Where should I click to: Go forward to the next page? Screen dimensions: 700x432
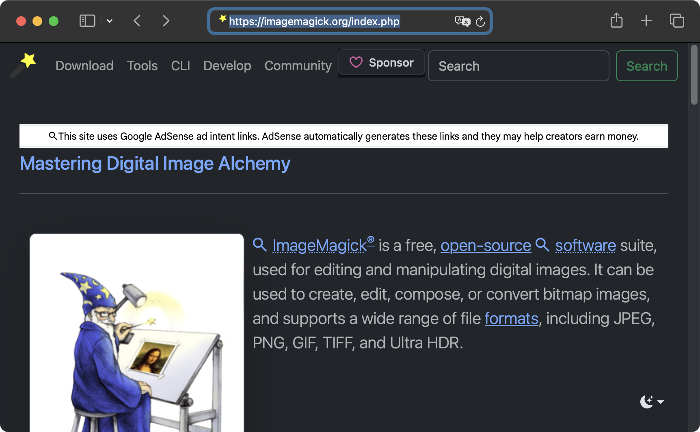[x=166, y=21]
